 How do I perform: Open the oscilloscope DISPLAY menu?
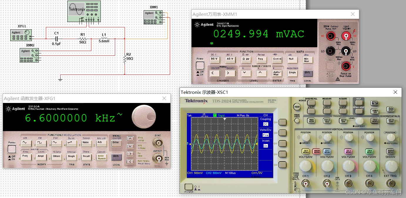(343, 111)
